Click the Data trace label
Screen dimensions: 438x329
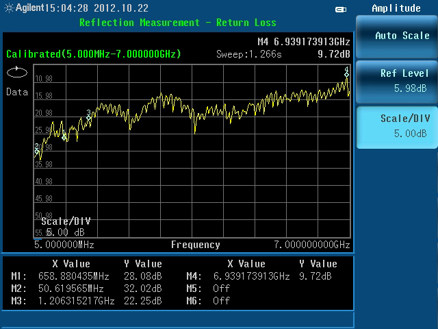[x=16, y=92]
